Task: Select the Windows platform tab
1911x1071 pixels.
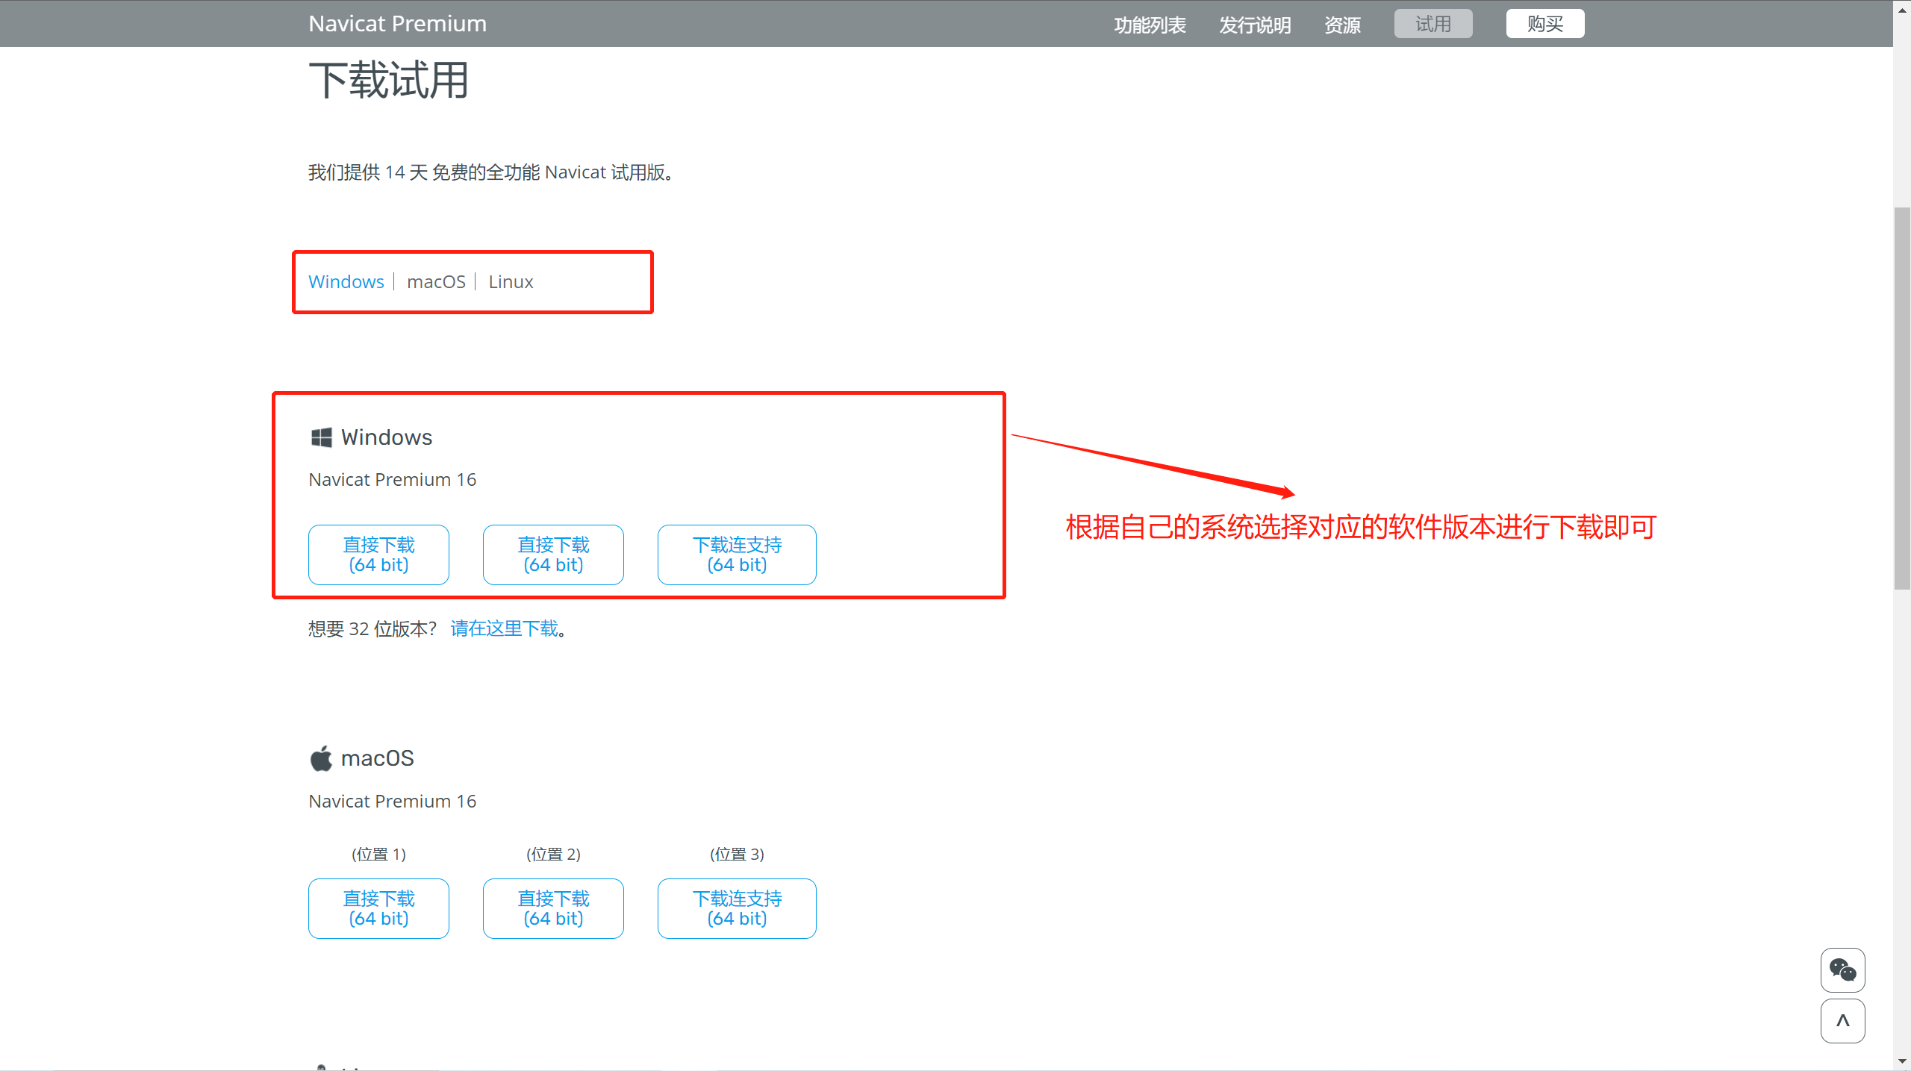Action: pos(346,282)
